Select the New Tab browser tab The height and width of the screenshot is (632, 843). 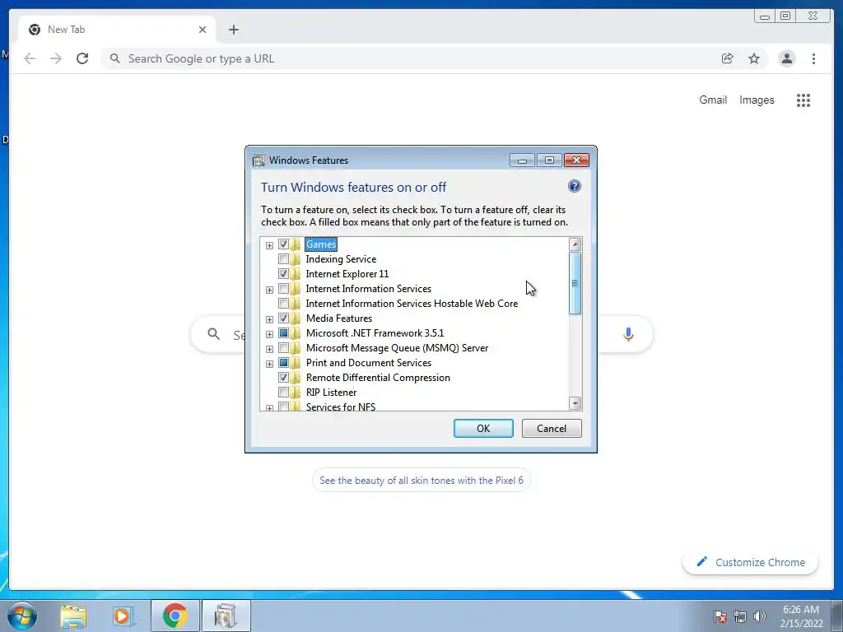point(117,30)
